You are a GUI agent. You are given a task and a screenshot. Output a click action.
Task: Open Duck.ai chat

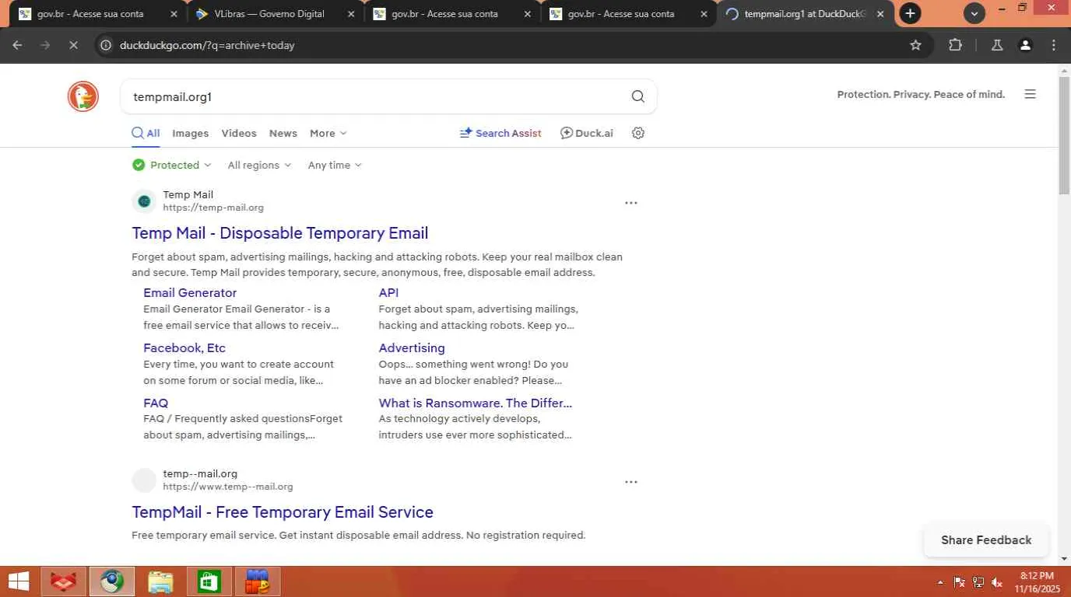click(587, 133)
